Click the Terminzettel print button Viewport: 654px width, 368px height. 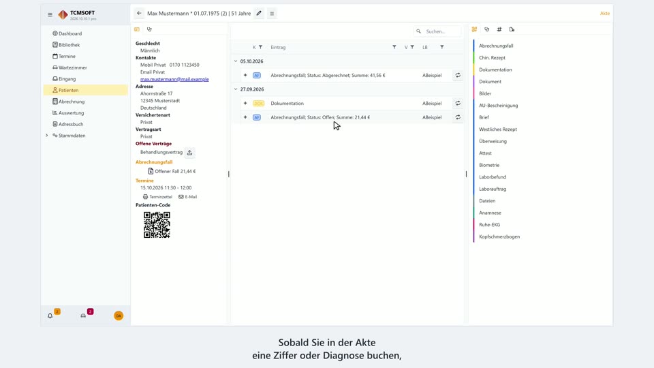click(157, 197)
